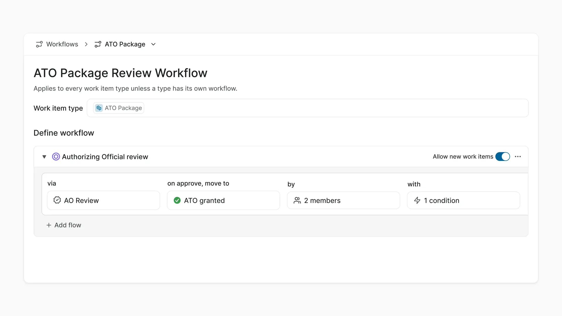
Task: Click the green checkmark ATO granted icon
Action: [x=177, y=200]
